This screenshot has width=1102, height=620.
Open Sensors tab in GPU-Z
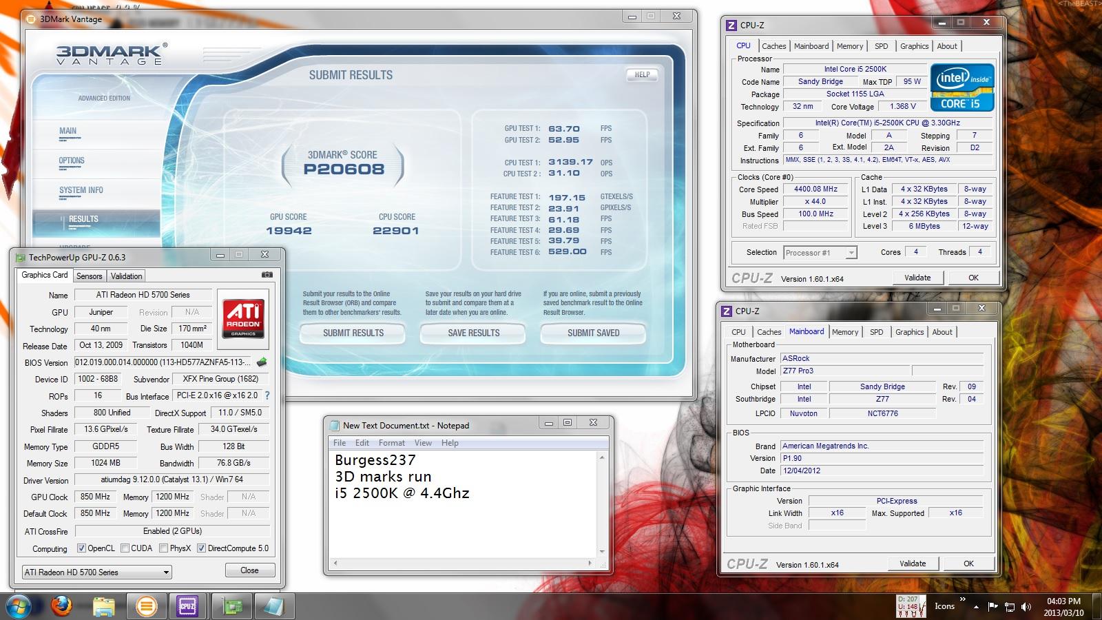click(90, 276)
